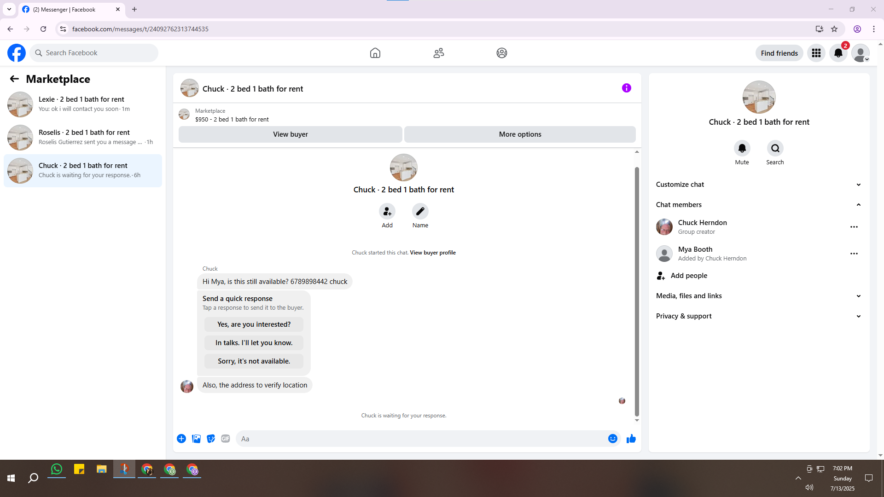Screen dimensions: 884x497
Task: Open Roselis' rental conversation
Action: (83, 137)
